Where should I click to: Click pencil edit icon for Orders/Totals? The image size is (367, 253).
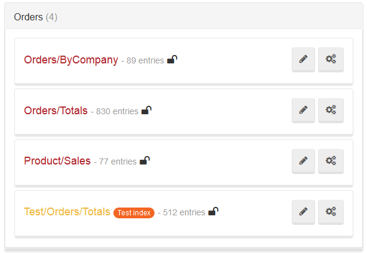point(303,110)
